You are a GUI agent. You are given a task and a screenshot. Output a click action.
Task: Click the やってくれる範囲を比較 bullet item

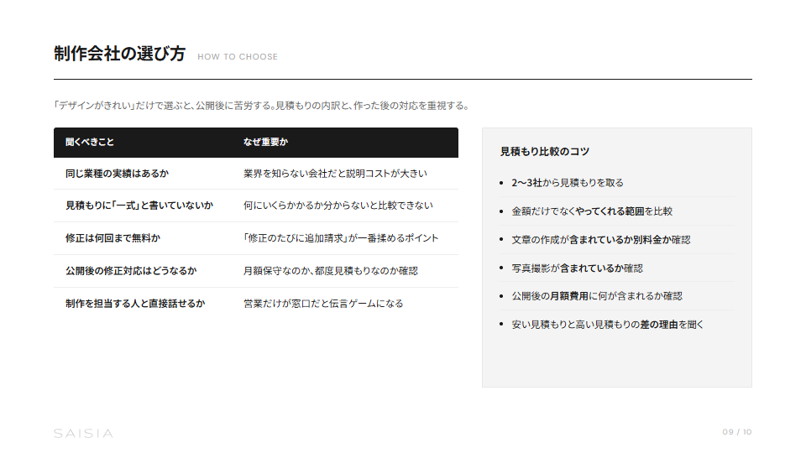592,211
